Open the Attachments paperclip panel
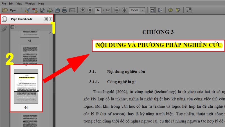Screen dimensions: 225x127 pos(4,29)
